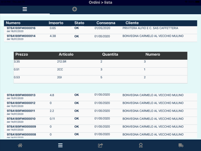Open the award ribbon icon in bottom bar
Image resolution: width=201 pixels, height=151 pixels.
coord(141,145)
